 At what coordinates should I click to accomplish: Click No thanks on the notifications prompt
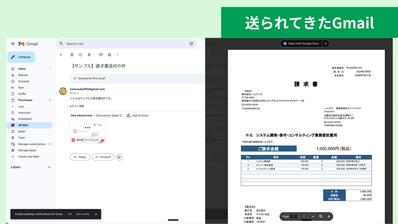pyautogui.click(x=83, y=214)
